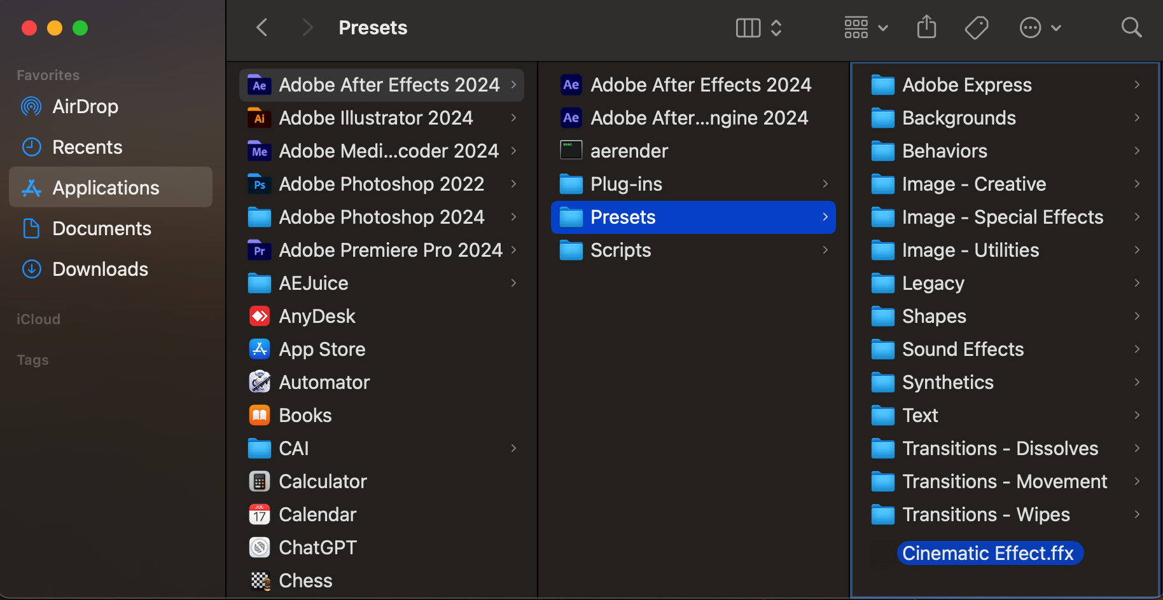Open the Scripts folder

pos(620,250)
